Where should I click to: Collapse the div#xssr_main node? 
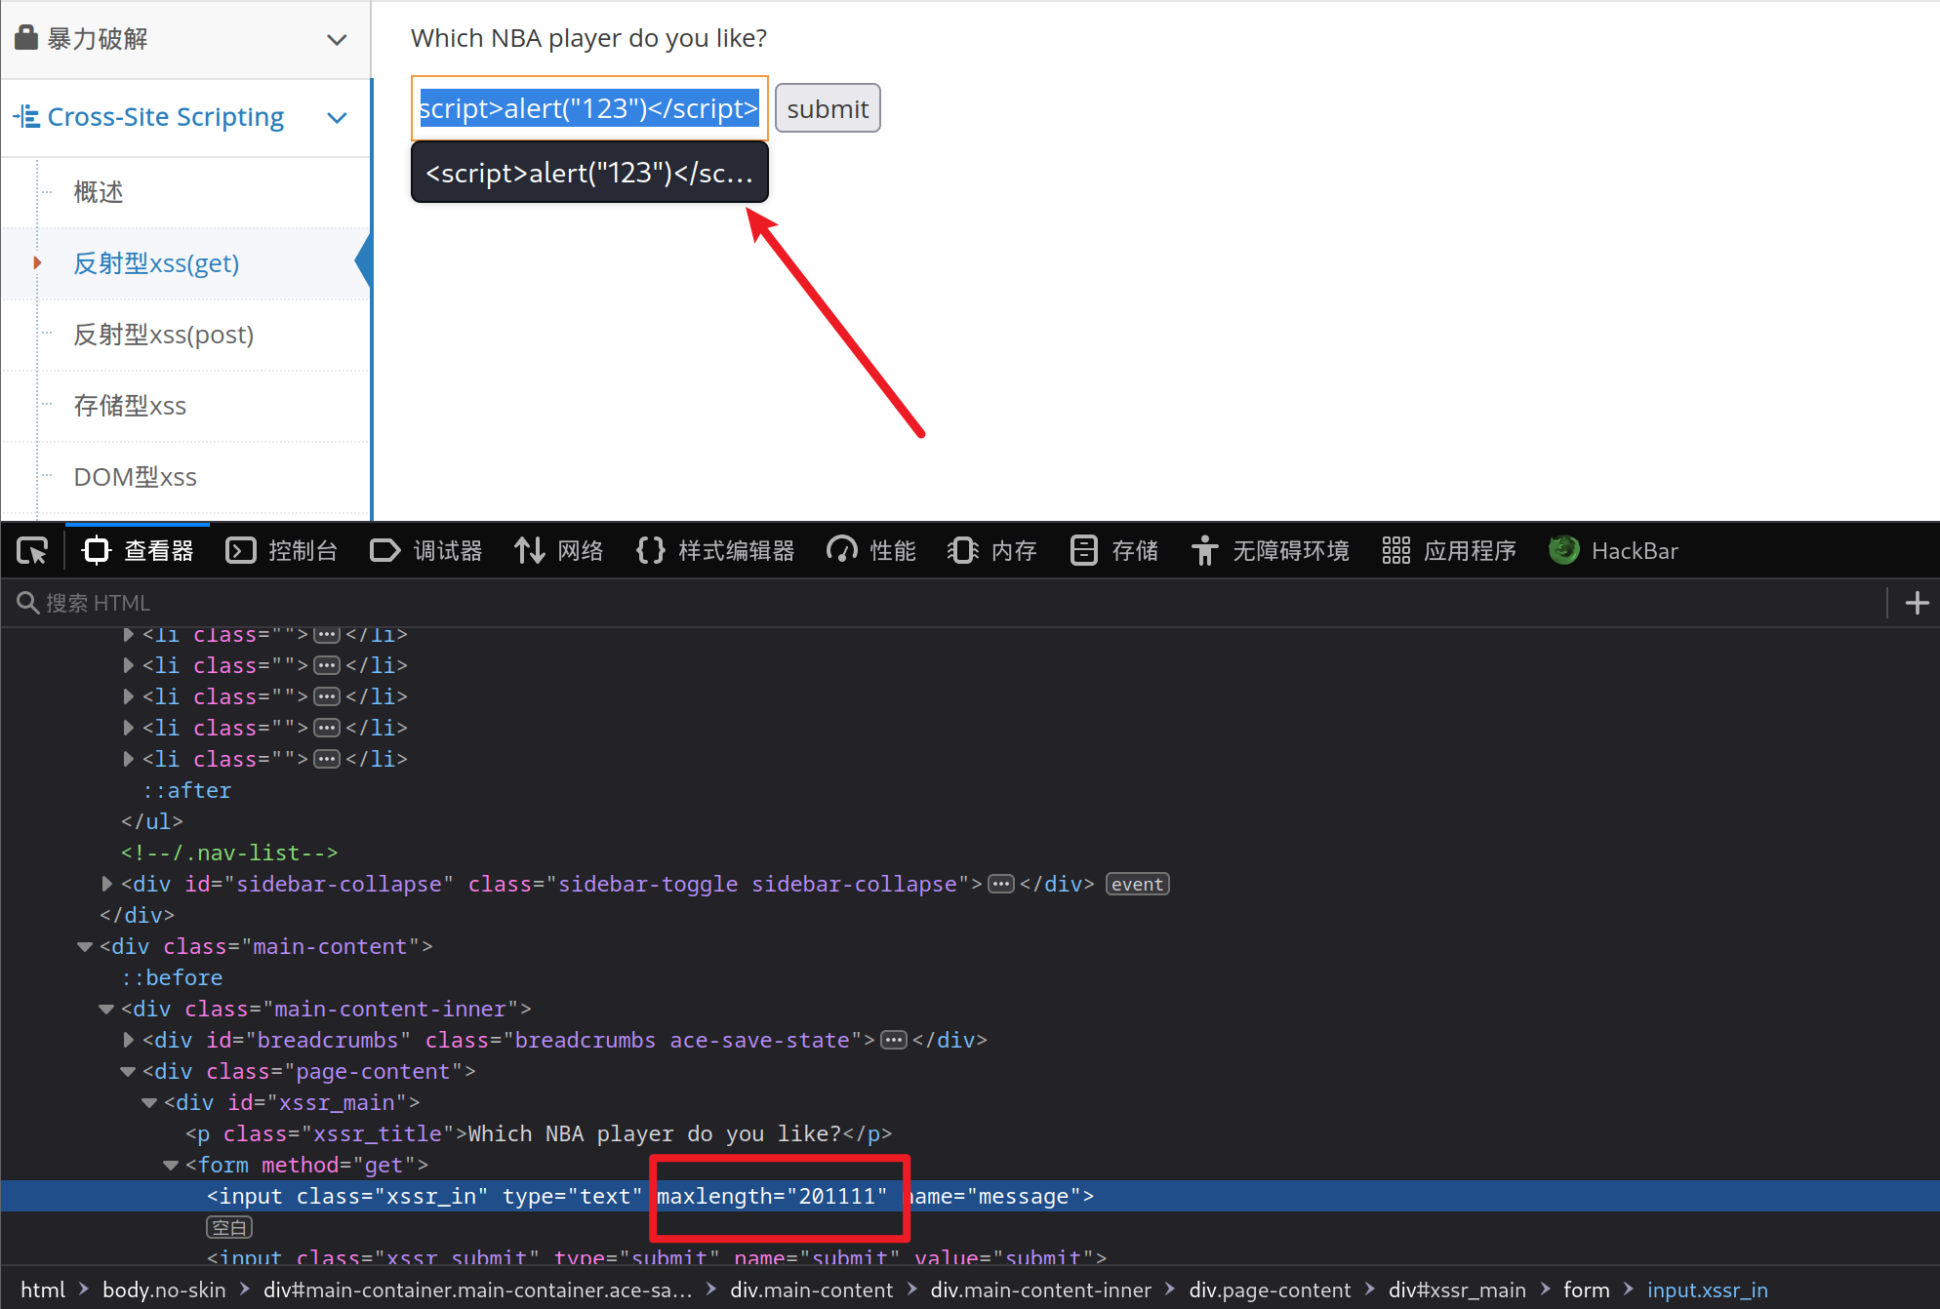(149, 1102)
